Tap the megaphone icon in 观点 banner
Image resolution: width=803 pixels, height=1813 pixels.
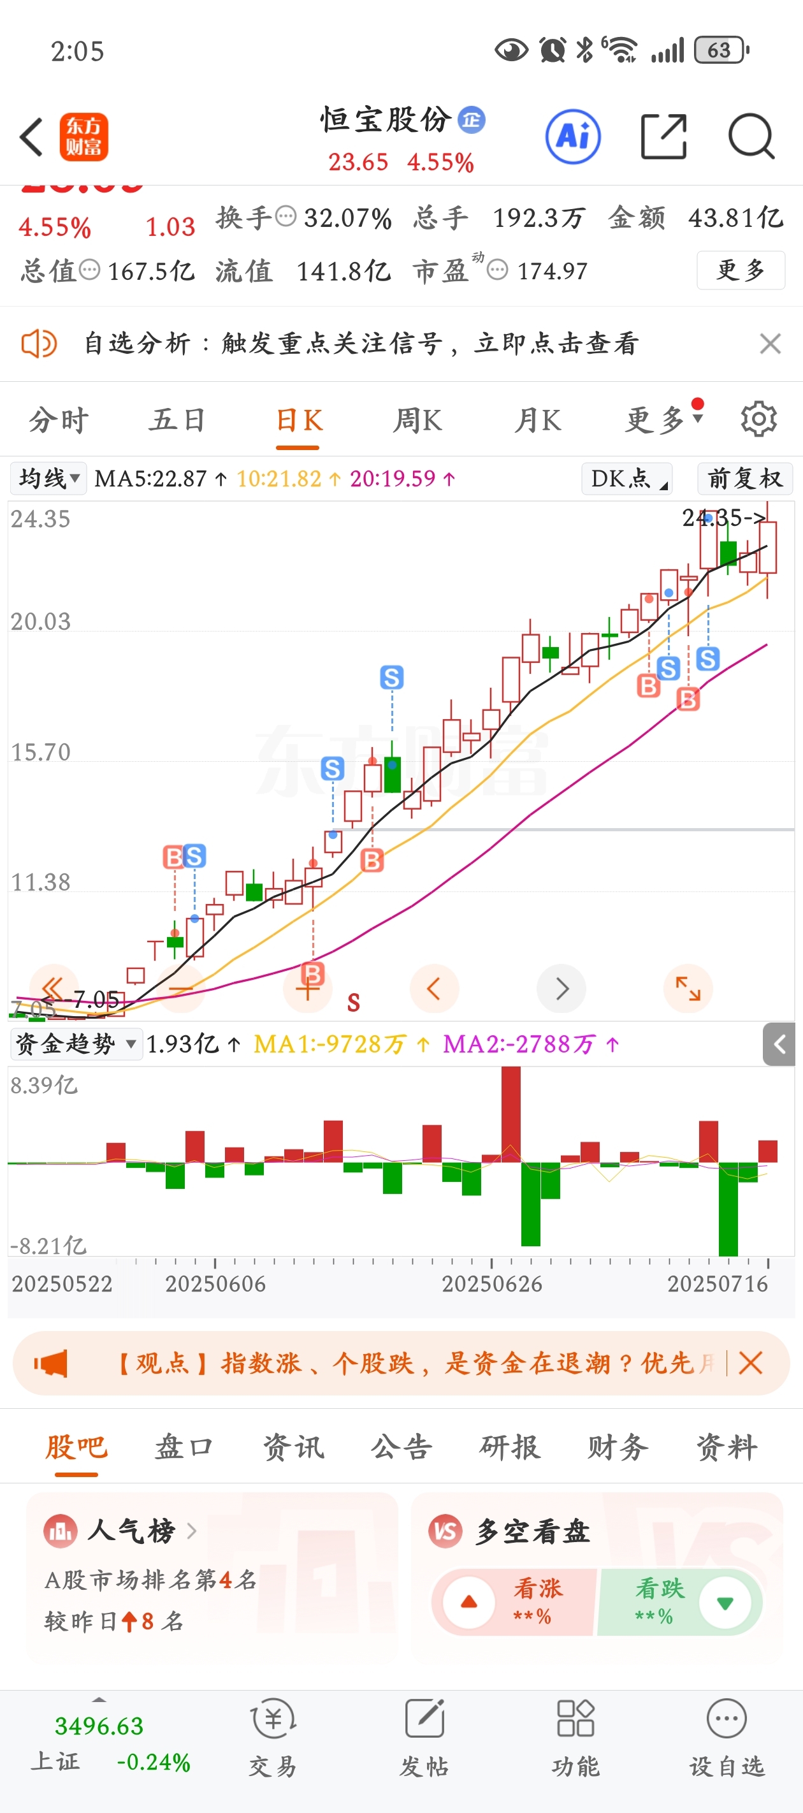point(51,1364)
